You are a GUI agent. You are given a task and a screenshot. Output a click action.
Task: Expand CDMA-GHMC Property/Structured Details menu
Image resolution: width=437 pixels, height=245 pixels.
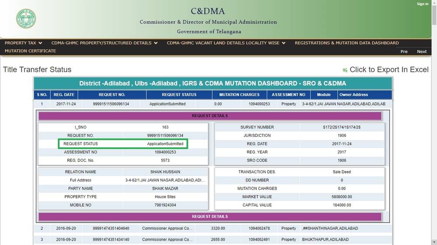coord(104,43)
